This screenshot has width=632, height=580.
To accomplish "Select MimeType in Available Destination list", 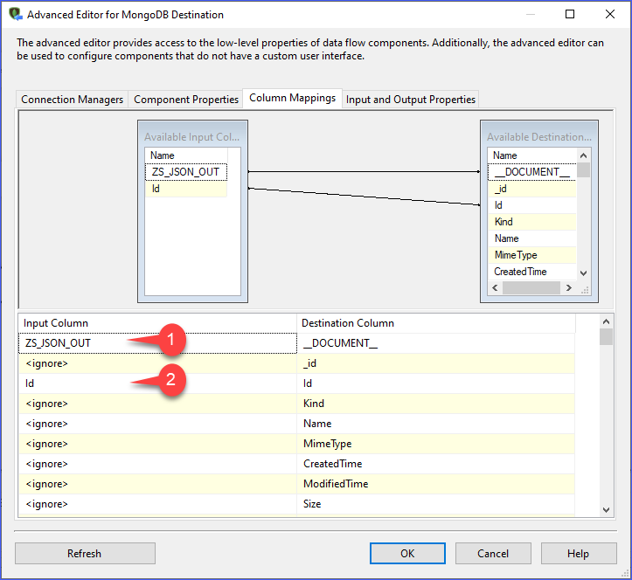I will coord(531,254).
